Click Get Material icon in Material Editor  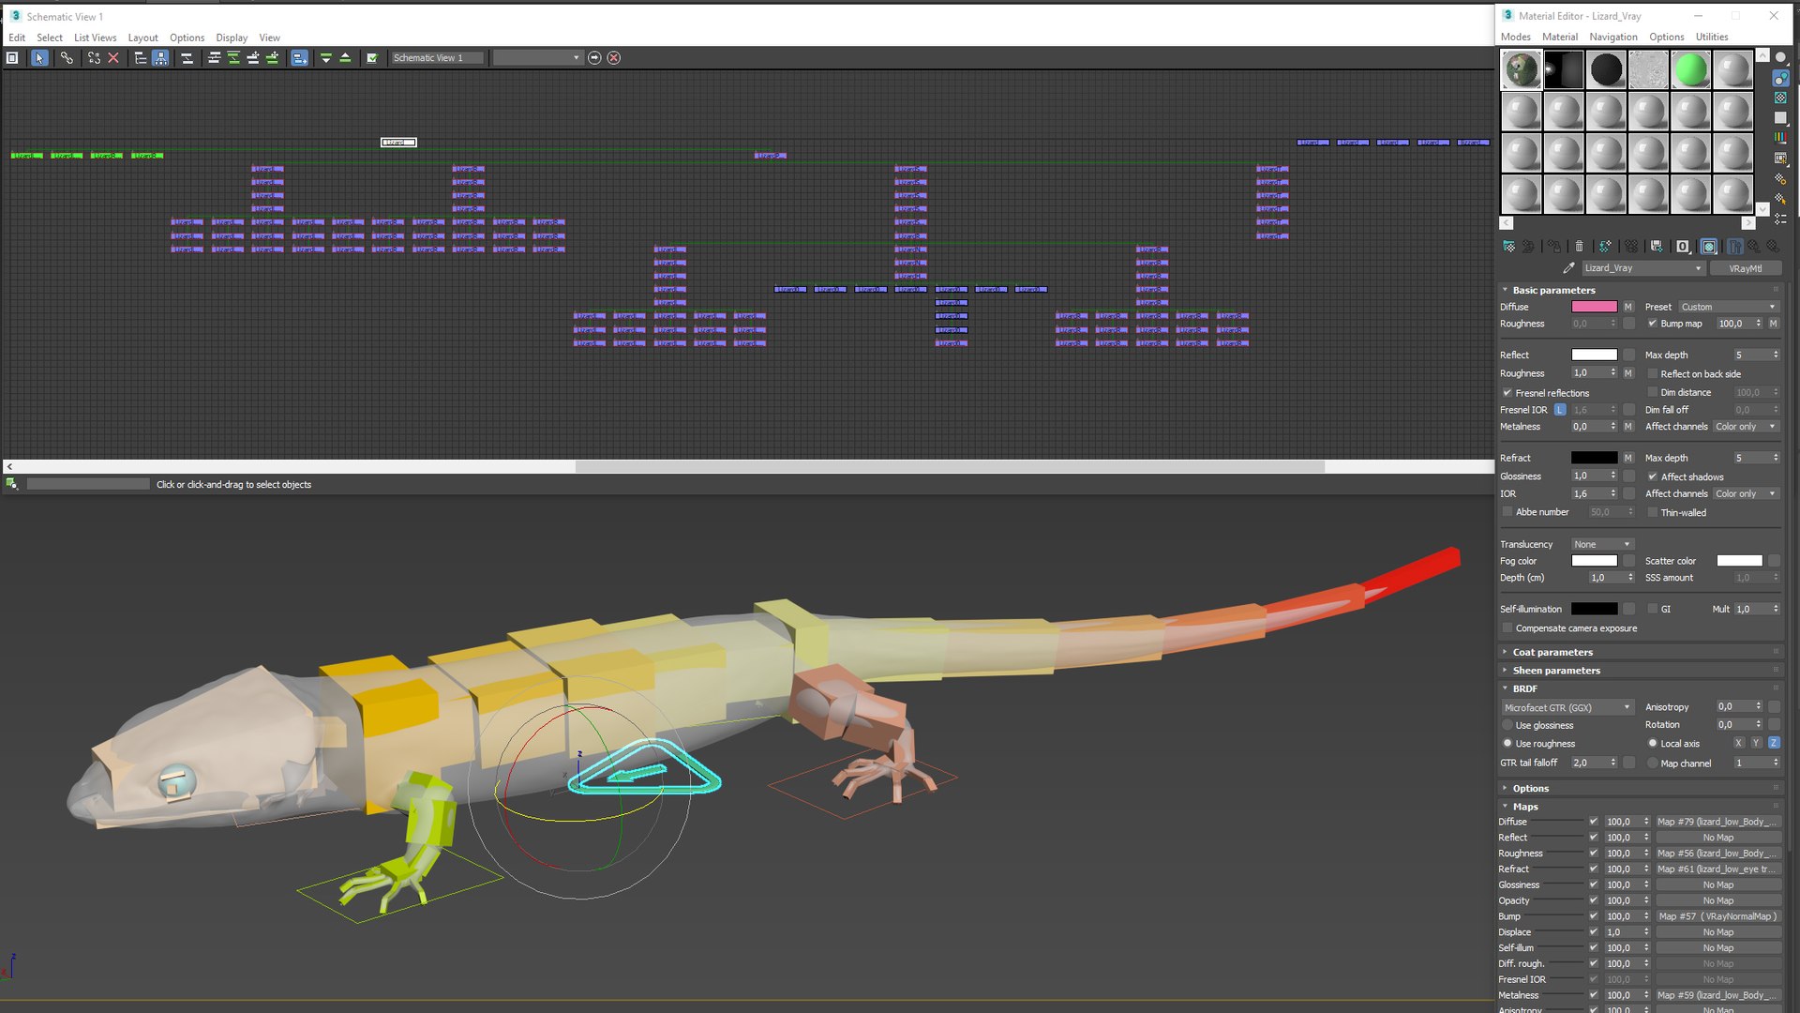click(1508, 247)
